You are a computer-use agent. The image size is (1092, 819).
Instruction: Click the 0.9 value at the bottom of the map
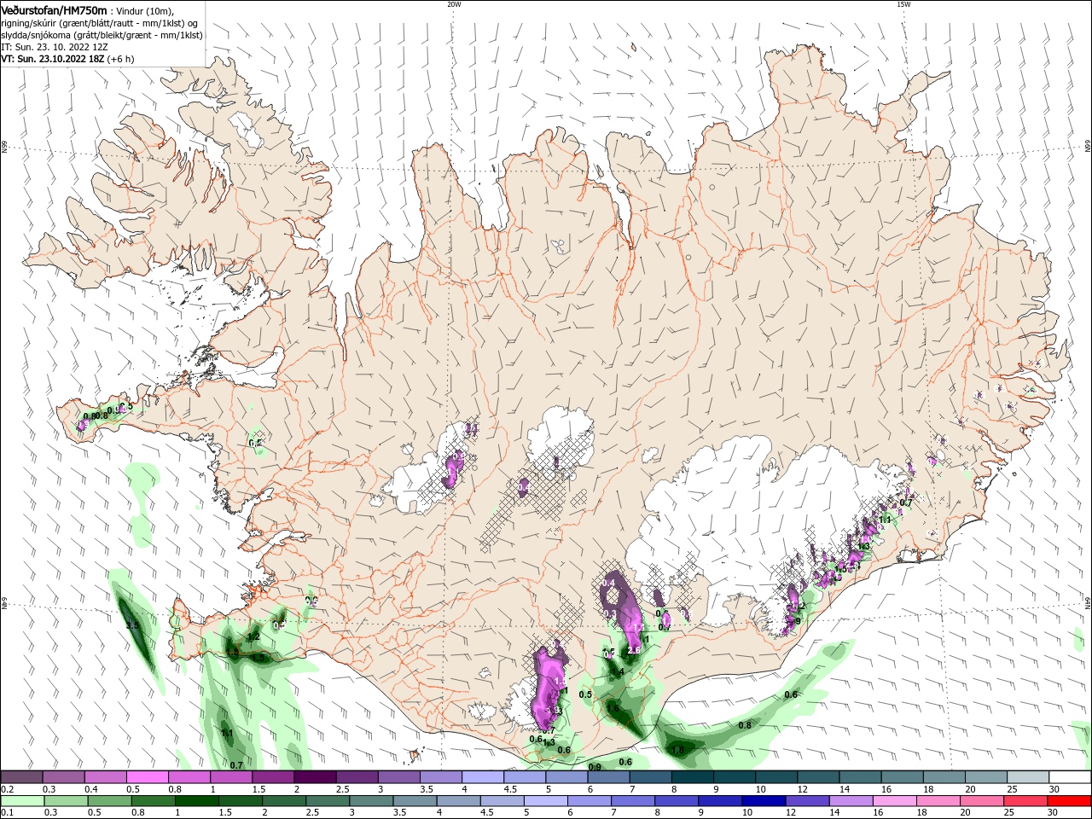(595, 767)
